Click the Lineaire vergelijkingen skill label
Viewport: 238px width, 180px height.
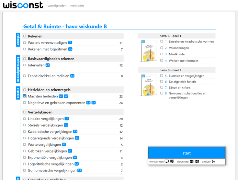coord(46,119)
